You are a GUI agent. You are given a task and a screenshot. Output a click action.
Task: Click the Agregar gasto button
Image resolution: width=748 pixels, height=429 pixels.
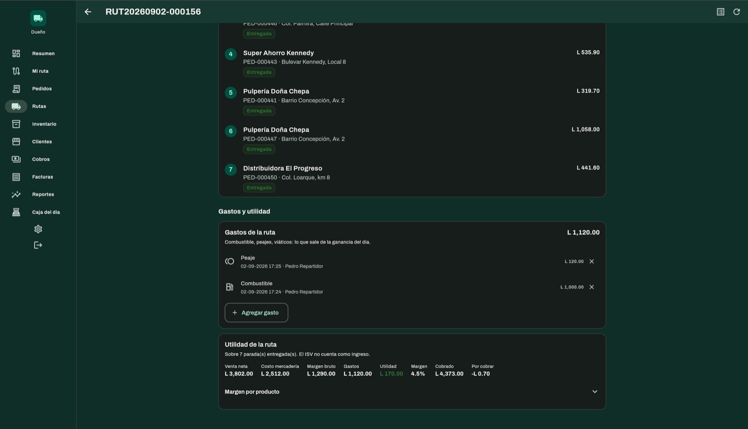coord(256,313)
